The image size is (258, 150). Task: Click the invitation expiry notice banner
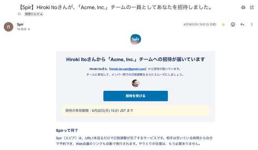click(136, 111)
